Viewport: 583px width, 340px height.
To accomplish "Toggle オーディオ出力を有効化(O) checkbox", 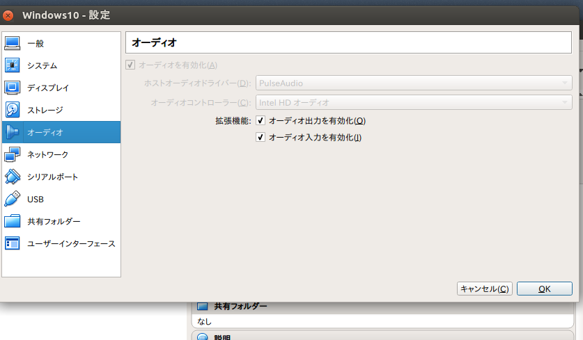I will click(261, 120).
